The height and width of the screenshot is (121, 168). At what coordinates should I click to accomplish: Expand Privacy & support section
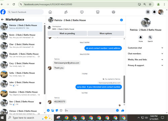[145, 65]
